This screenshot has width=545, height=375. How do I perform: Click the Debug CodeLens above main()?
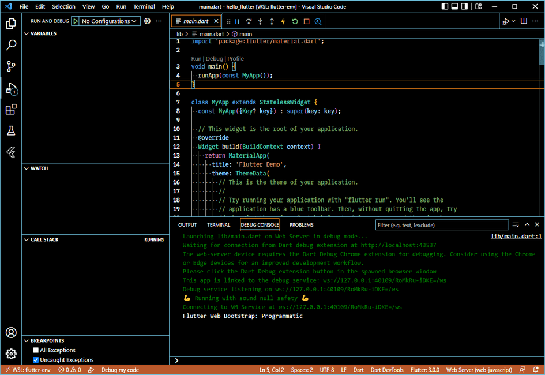[214, 59]
